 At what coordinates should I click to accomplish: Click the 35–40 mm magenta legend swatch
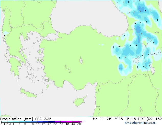(63, 122)
